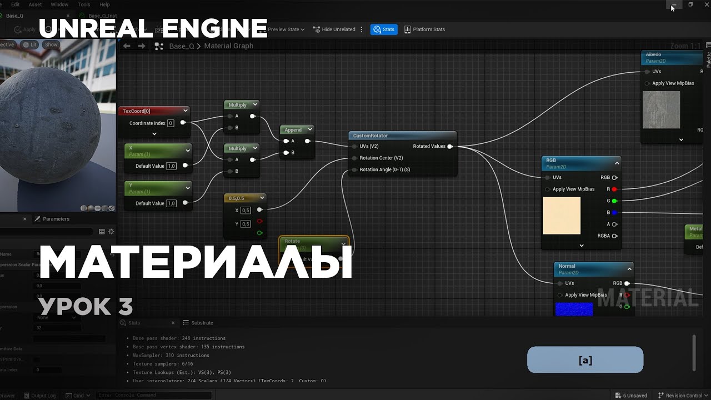Open the Tools menu
The height and width of the screenshot is (400, 711).
tap(84, 4)
